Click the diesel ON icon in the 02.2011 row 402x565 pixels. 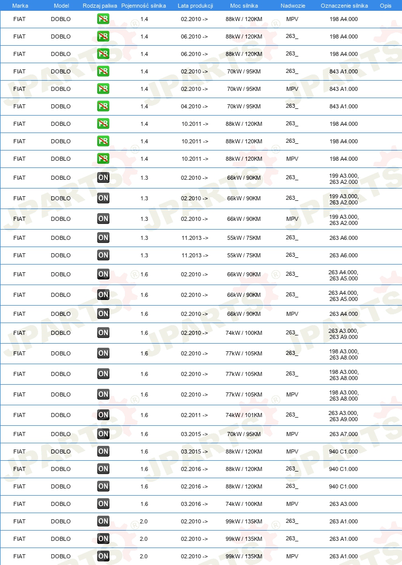pyautogui.click(x=103, y=415)
